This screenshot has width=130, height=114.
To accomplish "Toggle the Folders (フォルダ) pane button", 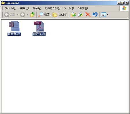I will [60, 15].
